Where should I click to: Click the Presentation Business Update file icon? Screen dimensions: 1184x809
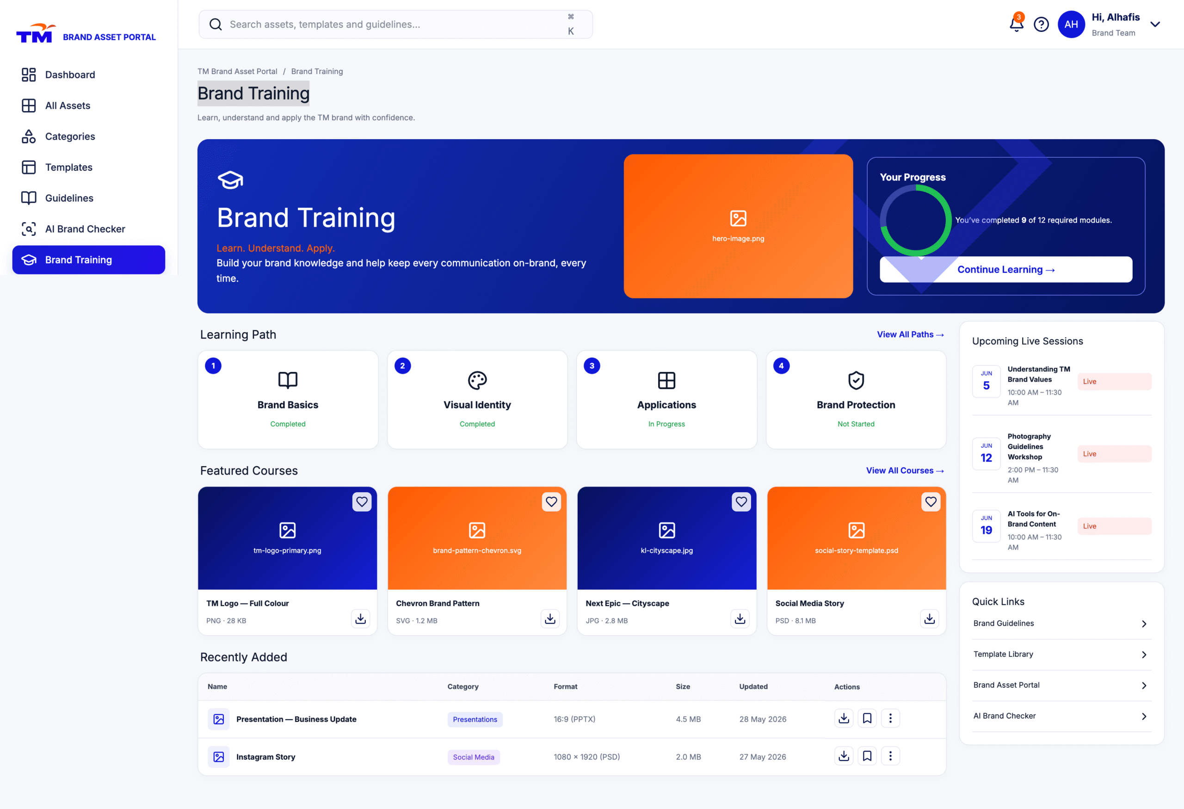click(x=219, y=719)
